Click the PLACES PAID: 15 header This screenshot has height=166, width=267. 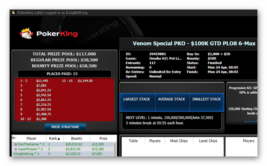click(62, 74)
